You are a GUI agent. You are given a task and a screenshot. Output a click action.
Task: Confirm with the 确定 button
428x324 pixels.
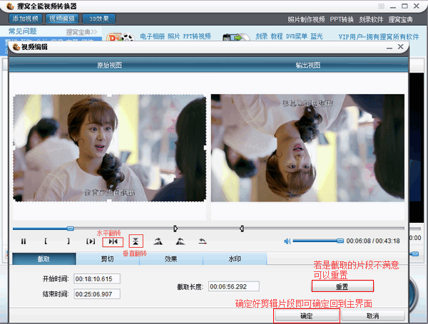tap(307, 316)
